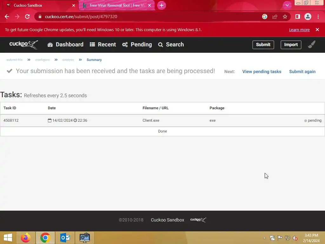Dismiss the Chrome update infobar

click(317, 30)
